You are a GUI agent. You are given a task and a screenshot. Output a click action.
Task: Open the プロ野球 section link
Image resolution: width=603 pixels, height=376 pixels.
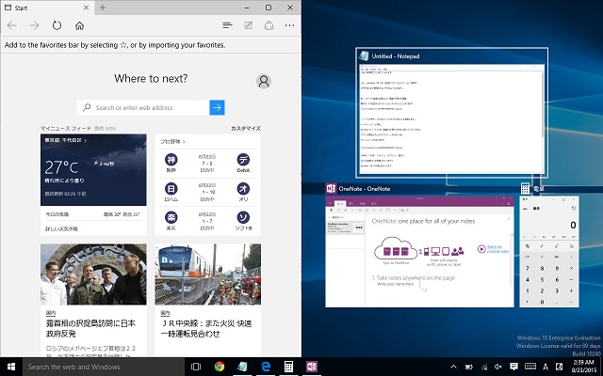[172, 142]
